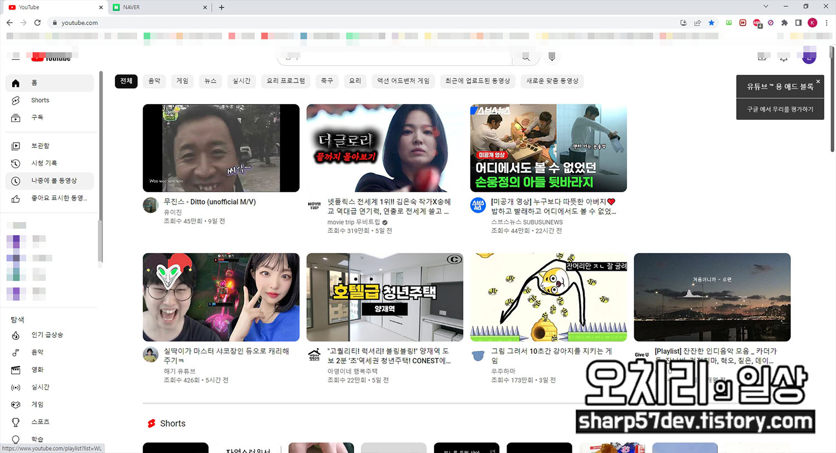Click the share page icon in address bar

pos(697,23)
